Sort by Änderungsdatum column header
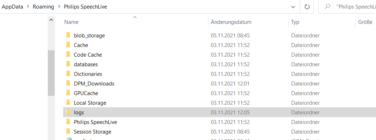The image size is (376, 140). [231, 22]
